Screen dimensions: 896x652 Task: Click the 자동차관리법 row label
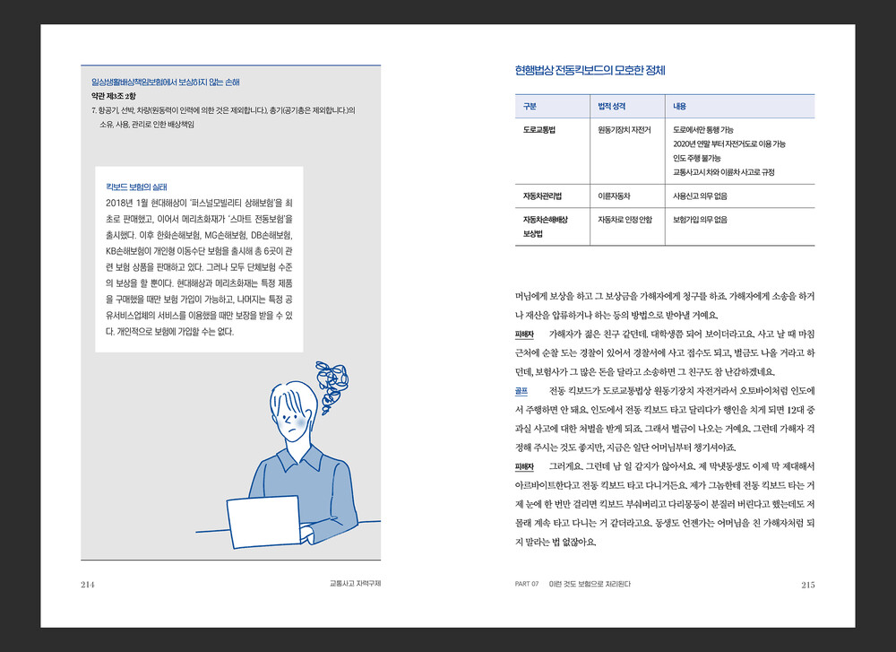tap(542, 196)
